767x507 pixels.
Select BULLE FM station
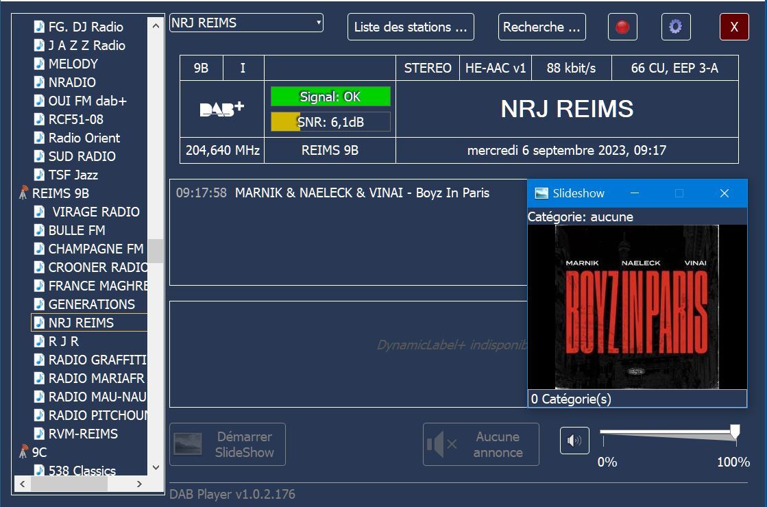[x=77, y=231]
